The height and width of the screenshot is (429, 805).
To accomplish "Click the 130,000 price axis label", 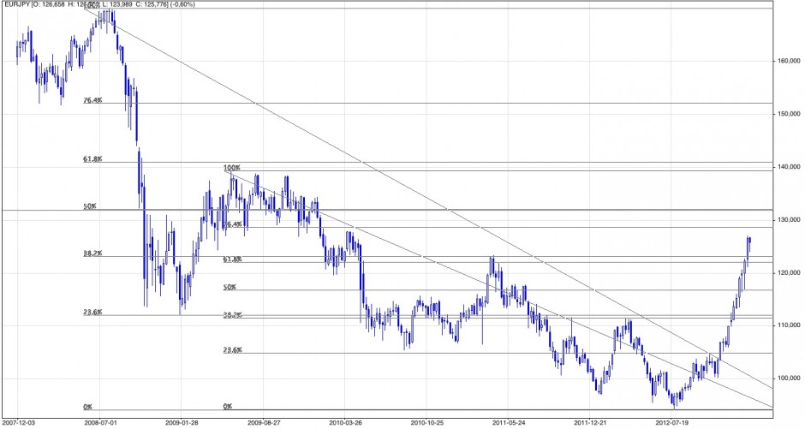I will [x=787, y=219].
